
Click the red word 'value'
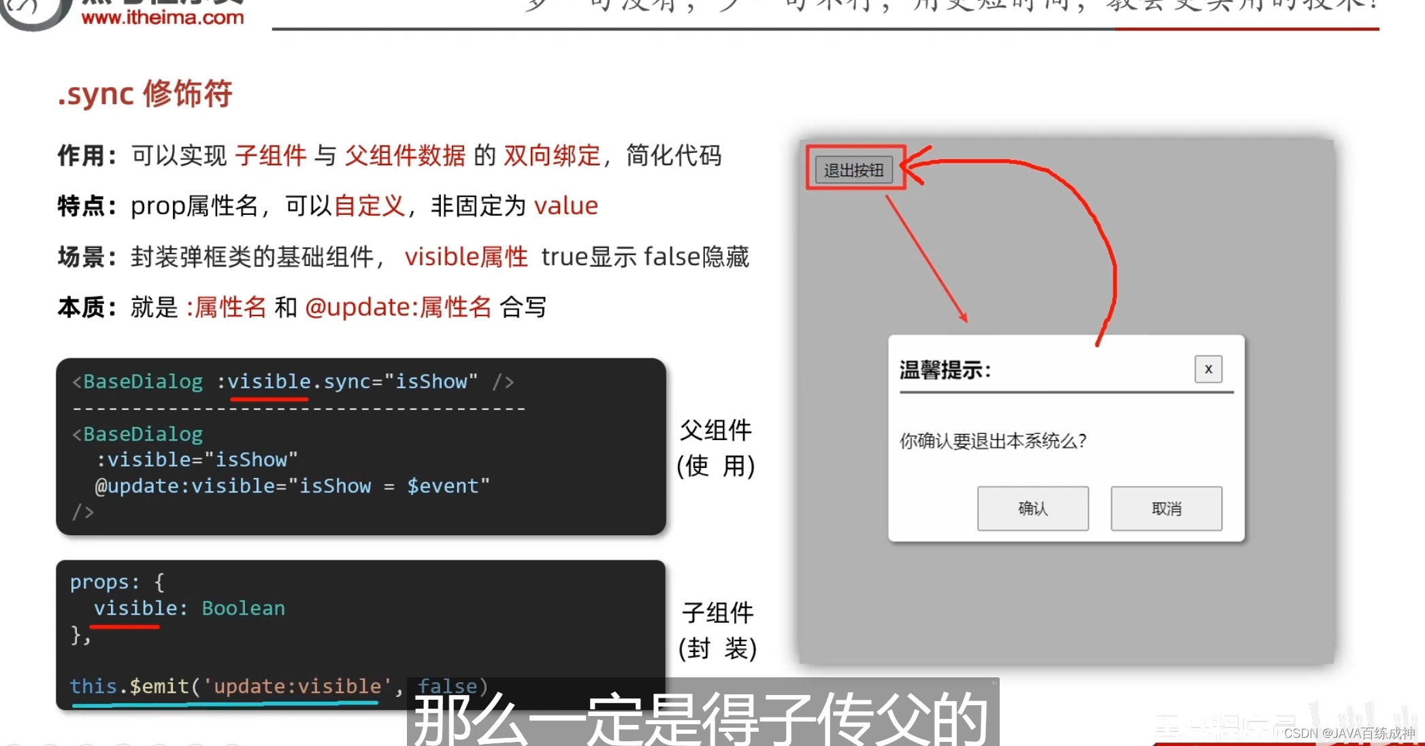tap(566, 206)
